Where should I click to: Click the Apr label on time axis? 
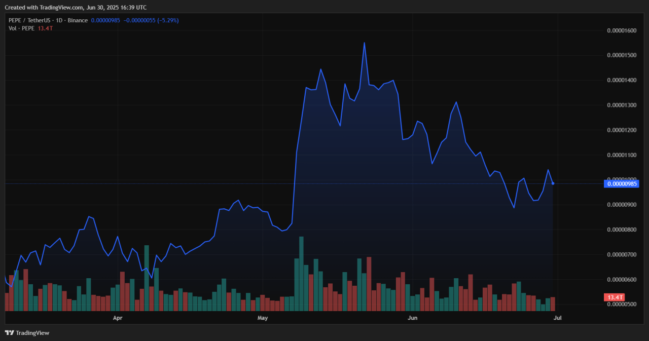(x=118, y=318)
